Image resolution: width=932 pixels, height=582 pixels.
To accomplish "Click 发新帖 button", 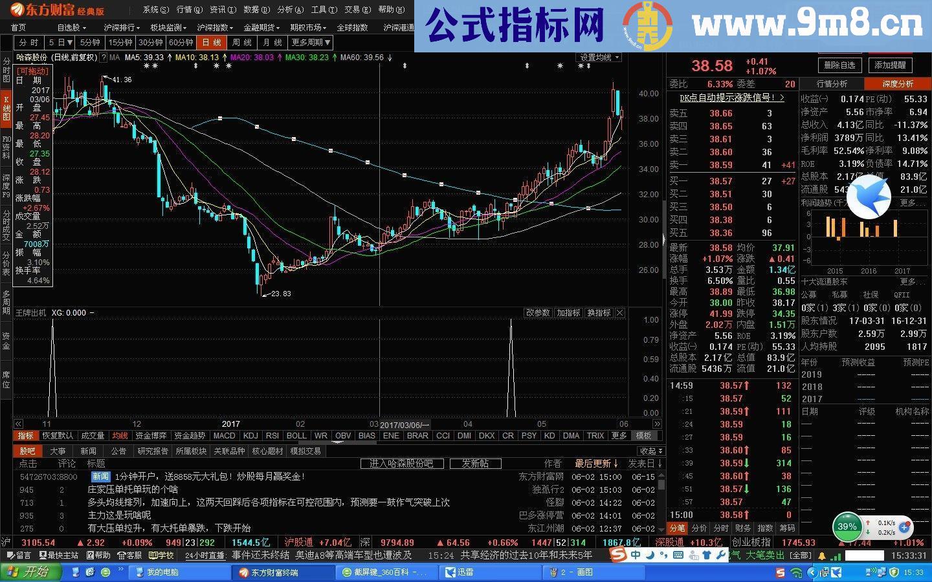I will point(475,464).
